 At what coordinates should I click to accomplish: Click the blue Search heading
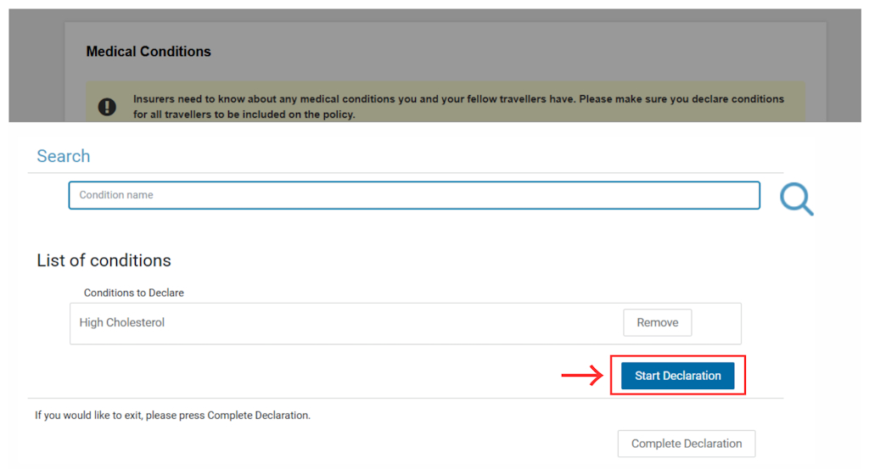click(x=63, y=156)
